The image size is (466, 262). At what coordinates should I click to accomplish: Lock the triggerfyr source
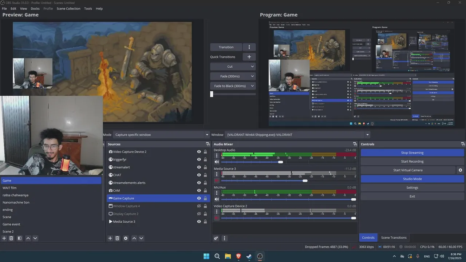pyautogui.click(x=205, y=160)
